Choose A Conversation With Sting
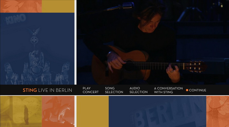This screenshot has height=127, width=229. tap(168, 90)
